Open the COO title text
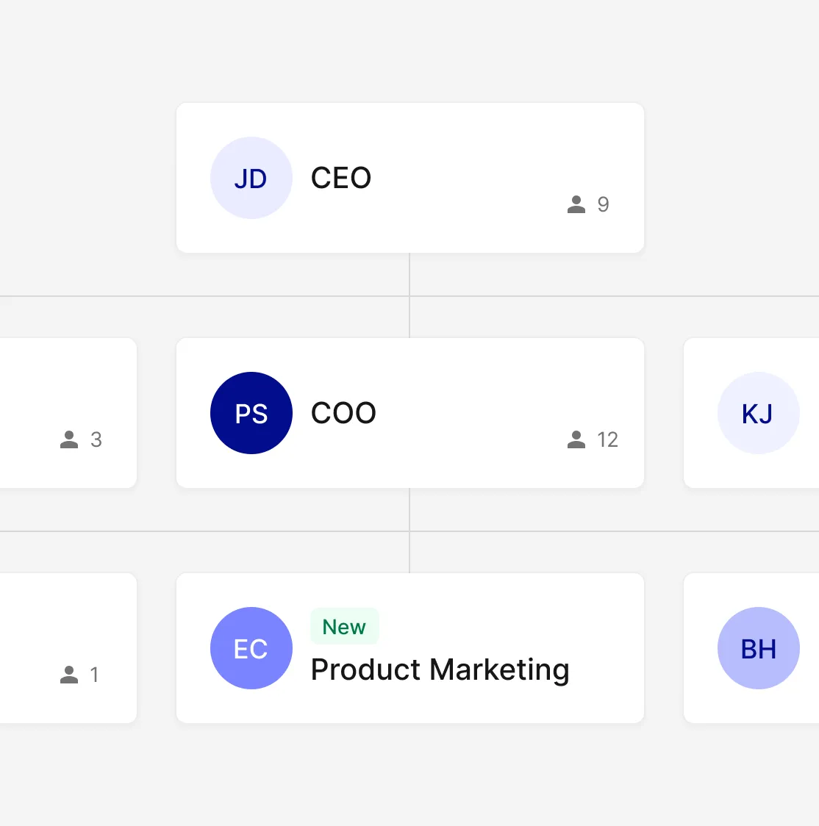Viewport: 819px width, 826px height. [x=343, y=413]
